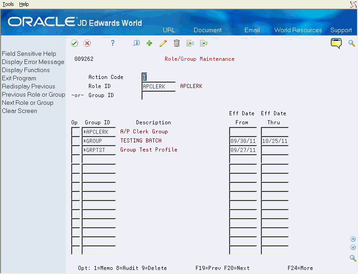Click the bottom-right magnifier zoom icon
358x274 pixels.
tap(353, 258)
